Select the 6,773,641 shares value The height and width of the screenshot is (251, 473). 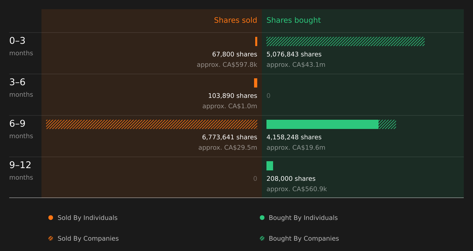pos(230,137)
